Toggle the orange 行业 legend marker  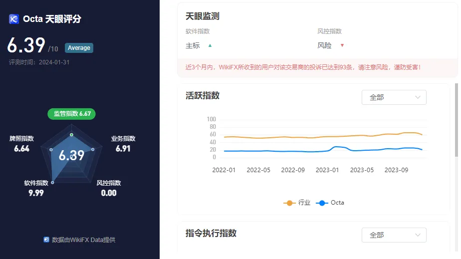(x=289, y=203)
